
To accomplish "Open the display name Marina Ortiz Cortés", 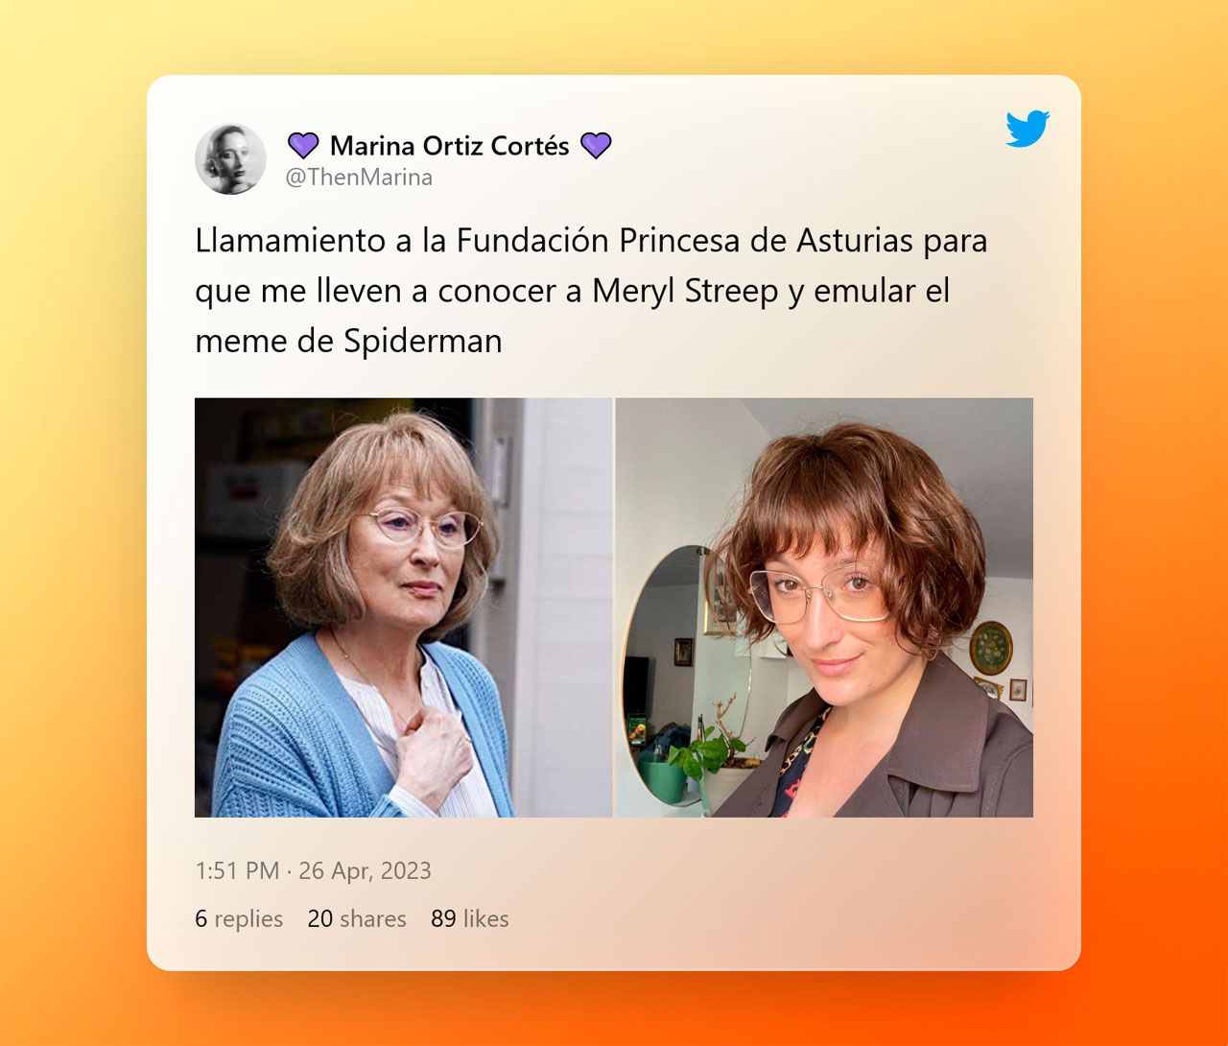I will click(x=449, y=146).
